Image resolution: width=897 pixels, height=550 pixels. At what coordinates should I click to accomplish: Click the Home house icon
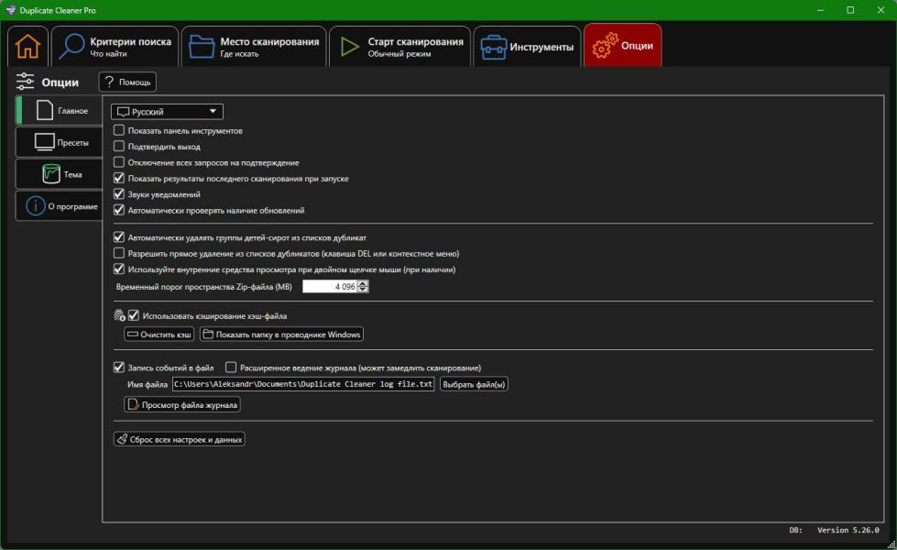(x=28, y=47)
